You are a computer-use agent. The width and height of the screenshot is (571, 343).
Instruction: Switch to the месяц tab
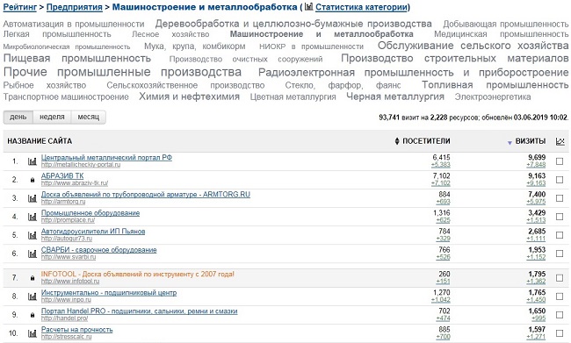point(89,118)
